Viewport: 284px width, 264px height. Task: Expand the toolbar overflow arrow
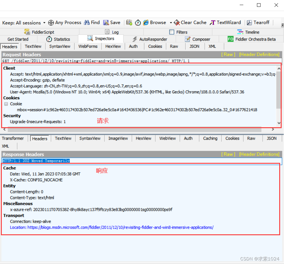point(283,25)
